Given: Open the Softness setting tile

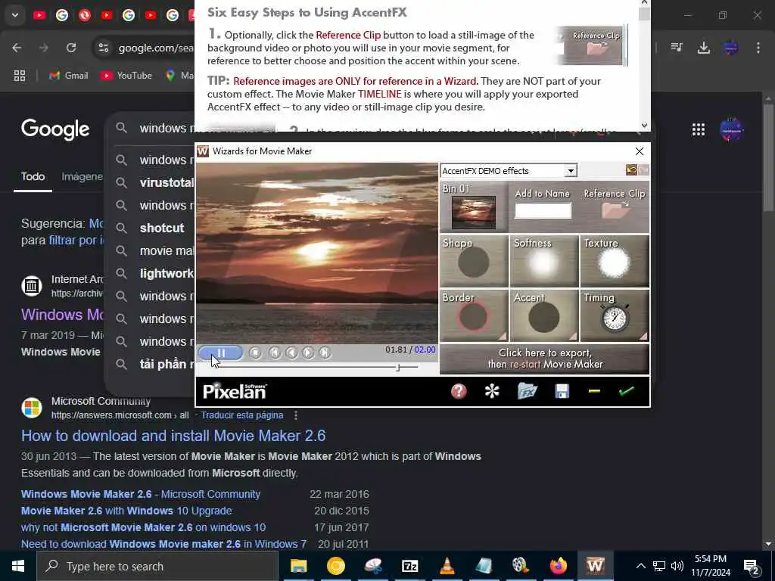Looking at the screenshot, I should click(543, 261).
